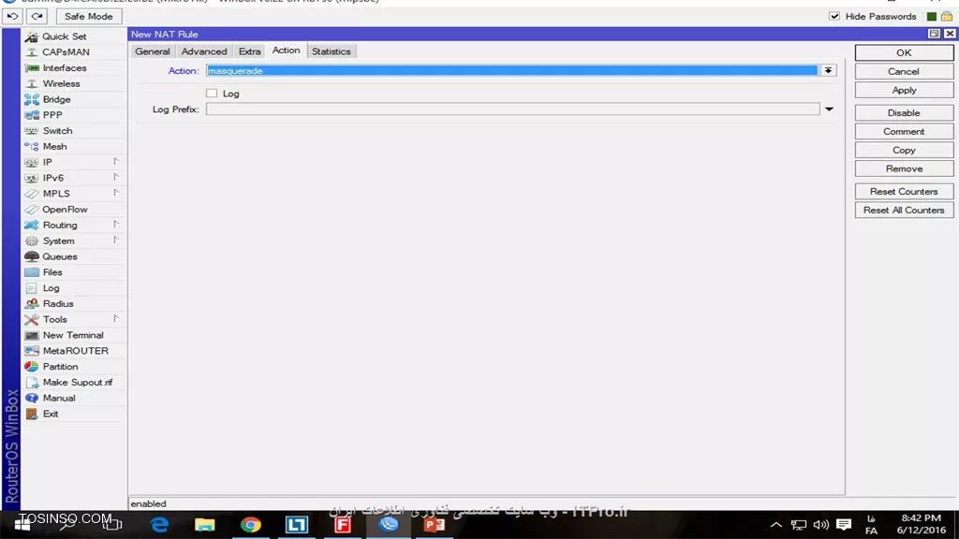Open Google Chrome from taskbar

click(251, 525)
